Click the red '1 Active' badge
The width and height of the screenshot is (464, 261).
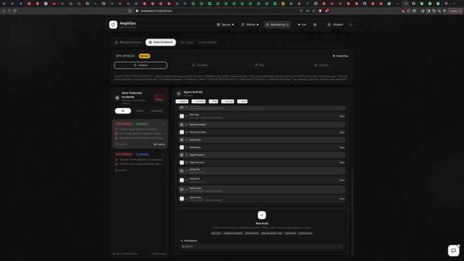[159, 98]
